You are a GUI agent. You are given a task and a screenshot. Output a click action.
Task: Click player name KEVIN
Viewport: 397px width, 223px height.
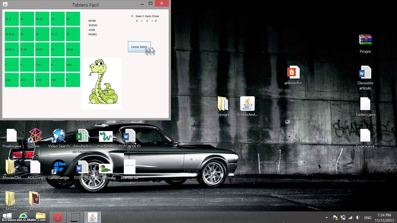92,21
